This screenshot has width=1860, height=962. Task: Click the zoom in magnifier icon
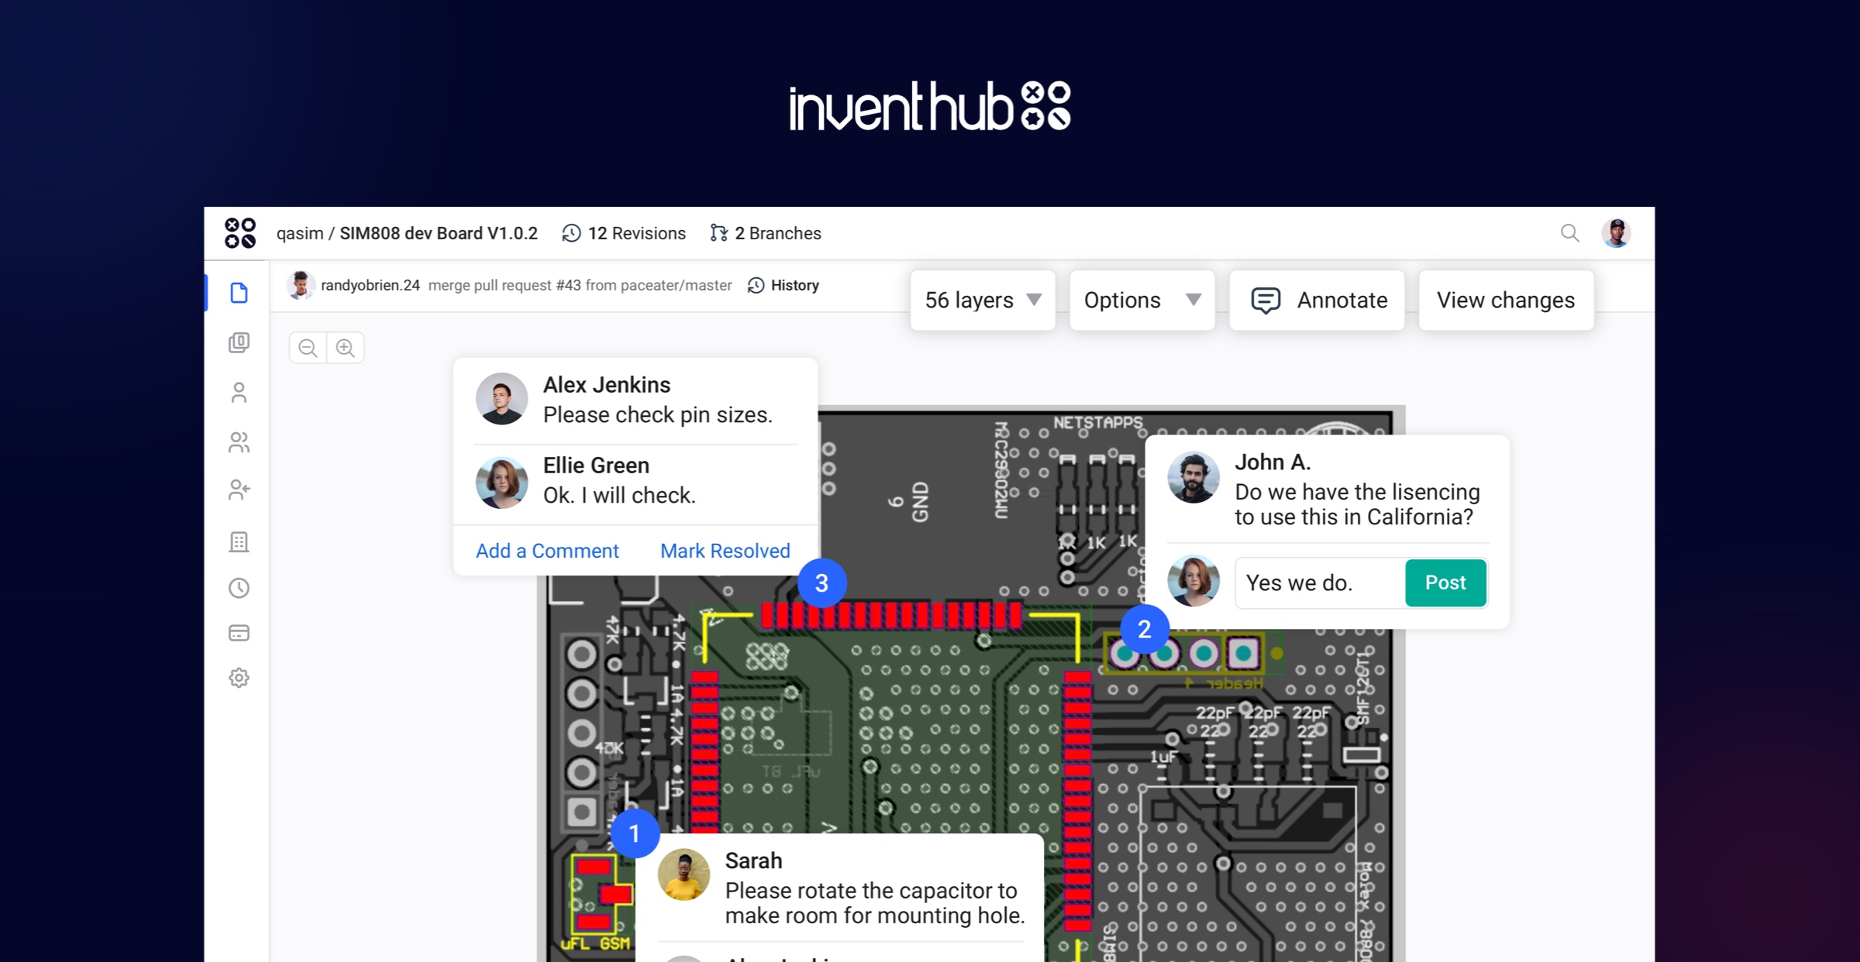pos(346,348)
